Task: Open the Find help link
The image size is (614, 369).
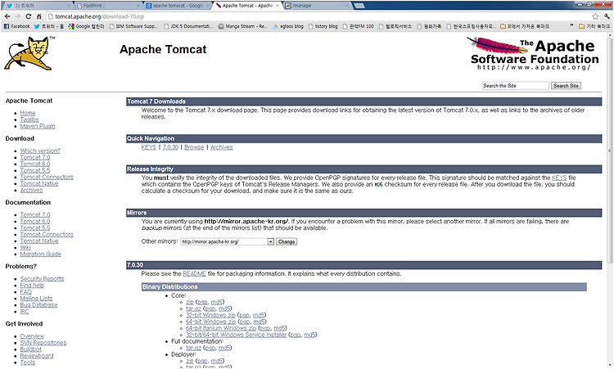Action: tap(32, 286)
